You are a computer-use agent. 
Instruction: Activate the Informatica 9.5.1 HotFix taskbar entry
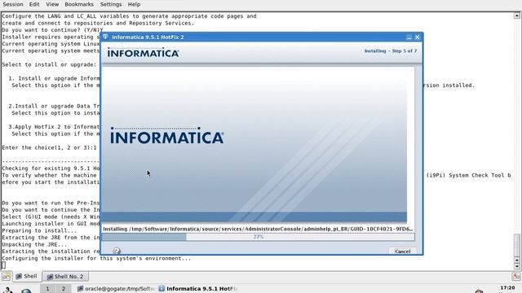198,289
